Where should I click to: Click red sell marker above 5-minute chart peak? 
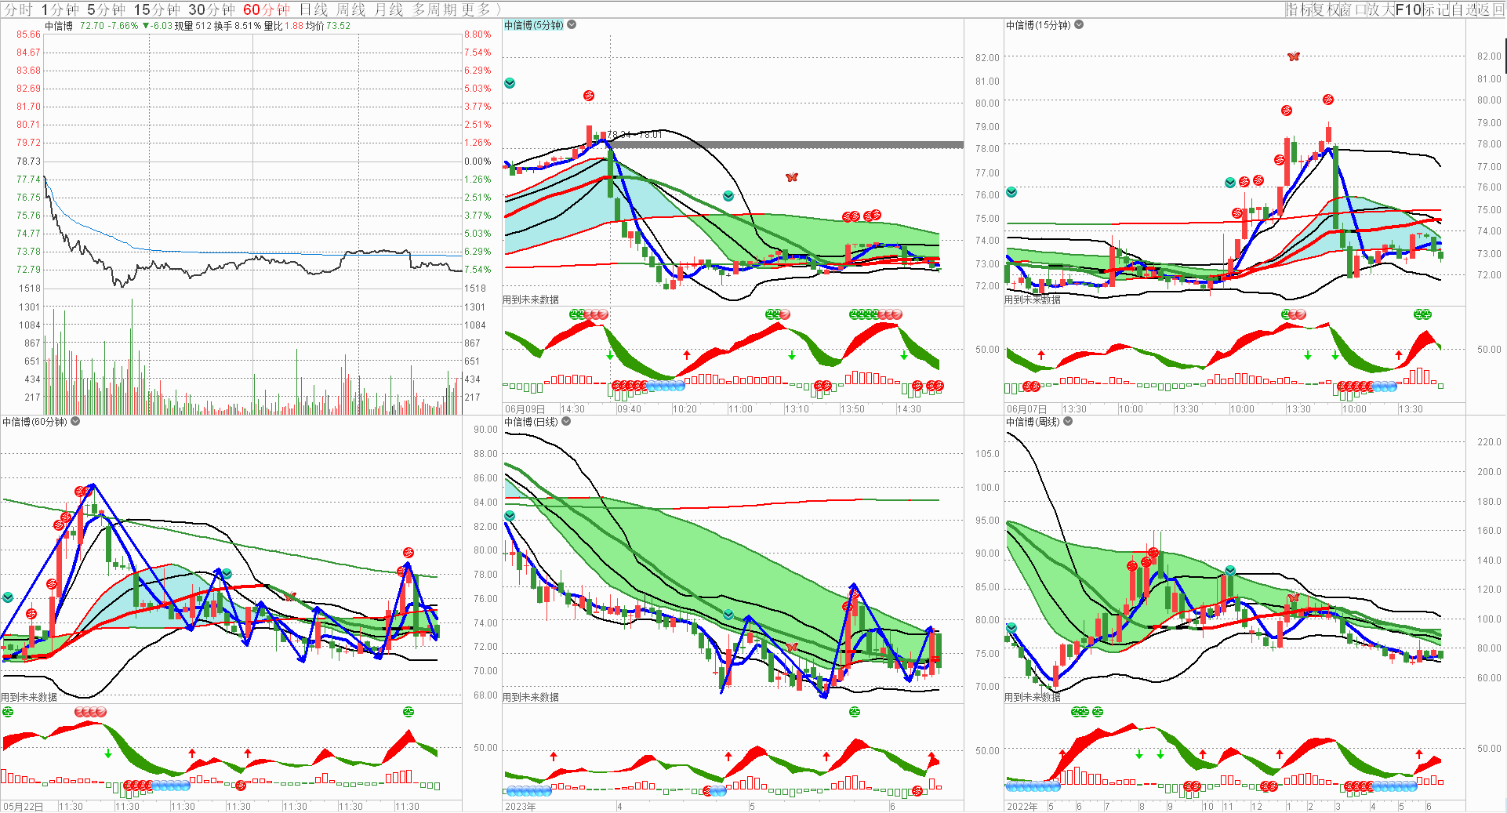coord(589,96)
